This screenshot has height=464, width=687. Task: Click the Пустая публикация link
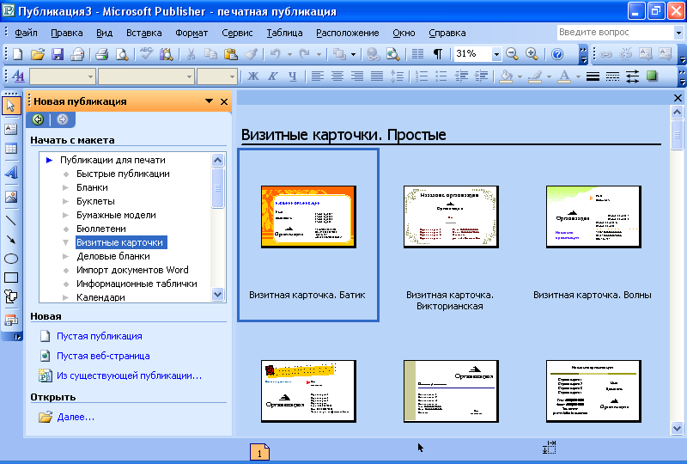(x=100, y=336)
